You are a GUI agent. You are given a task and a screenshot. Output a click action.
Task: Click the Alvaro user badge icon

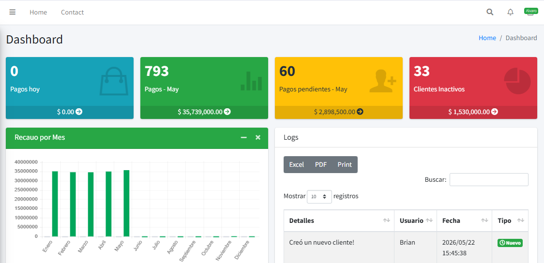pyautogui.click(x=531, y=12)
